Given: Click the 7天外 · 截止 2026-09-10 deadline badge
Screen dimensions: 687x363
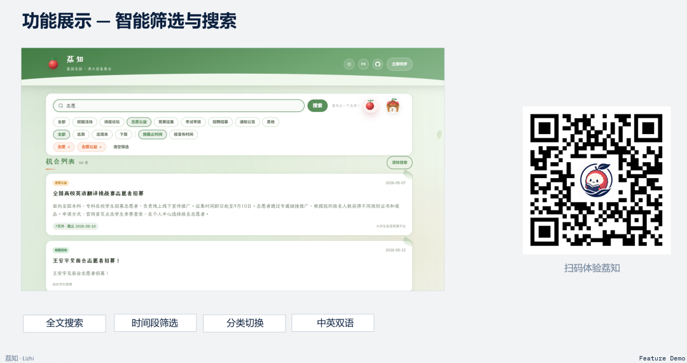Looking at the screenshot, I should pyautogui.click(x=75, y=226).
